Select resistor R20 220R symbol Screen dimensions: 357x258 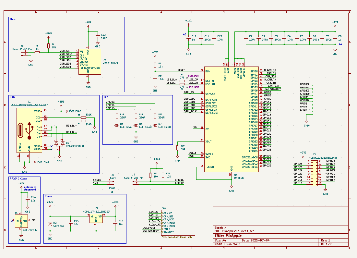pos(155,116)
